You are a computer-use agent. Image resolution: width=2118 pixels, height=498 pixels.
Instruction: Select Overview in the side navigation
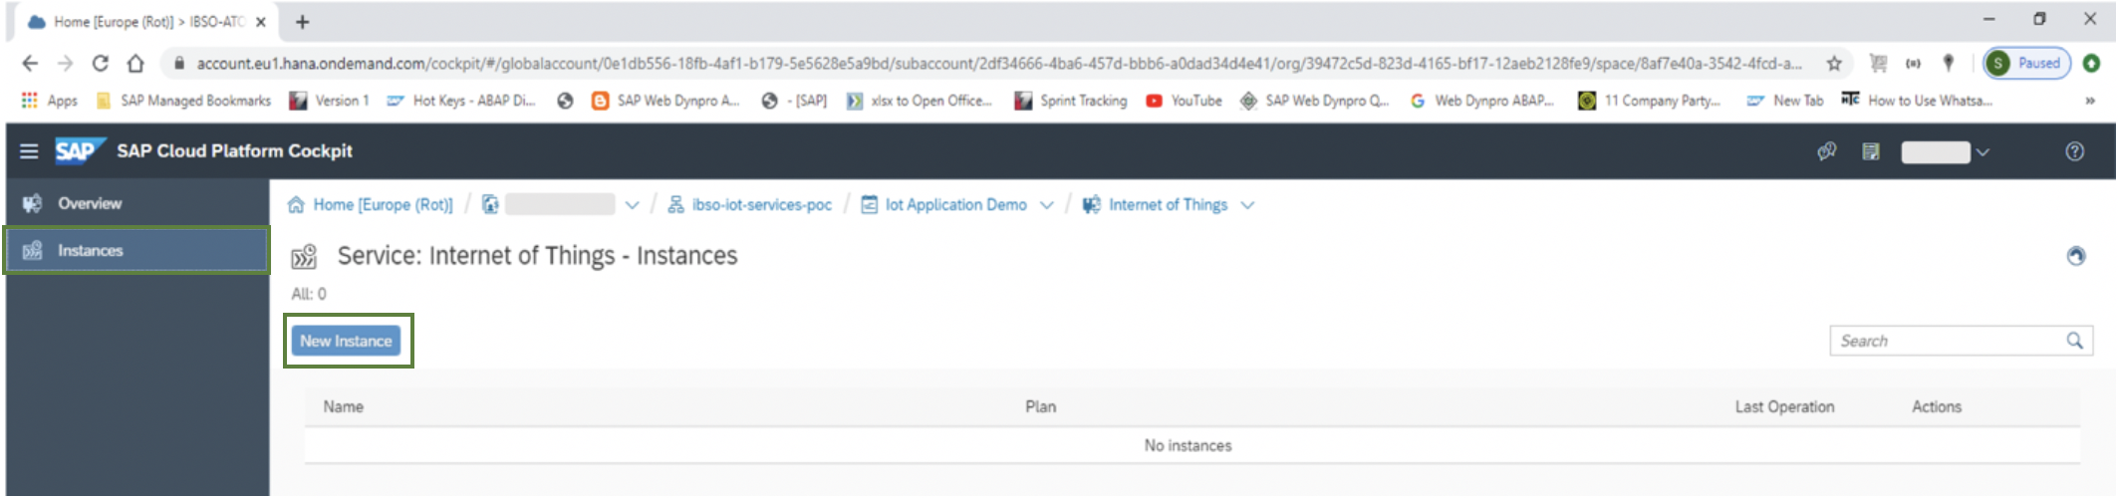click(x=137, y=203)
